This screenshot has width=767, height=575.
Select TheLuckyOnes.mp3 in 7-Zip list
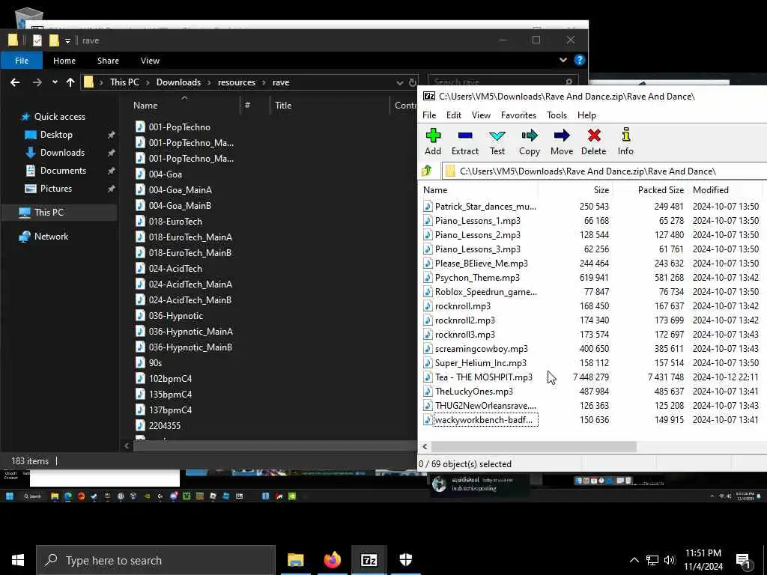pos(473,392)
